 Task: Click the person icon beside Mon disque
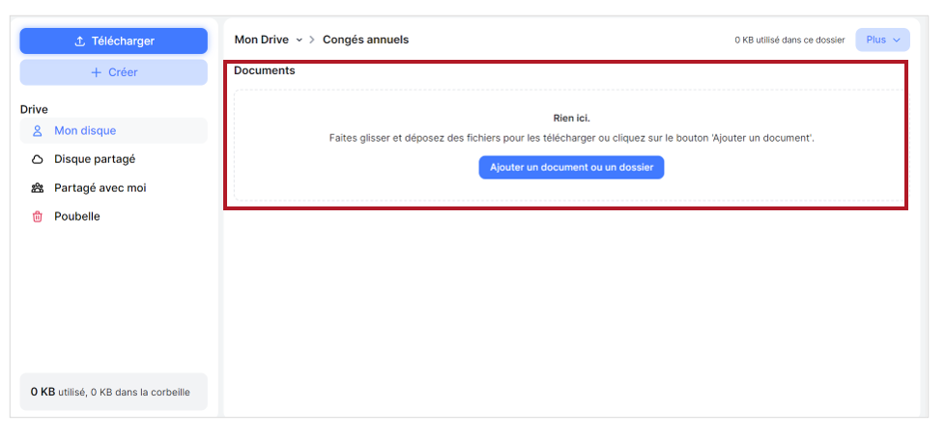pyautogui.click(x=38, y=130)
